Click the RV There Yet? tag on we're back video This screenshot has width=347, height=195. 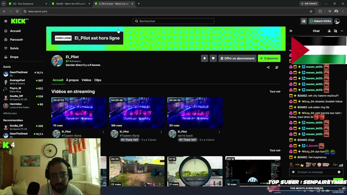(x=188, y=140)
